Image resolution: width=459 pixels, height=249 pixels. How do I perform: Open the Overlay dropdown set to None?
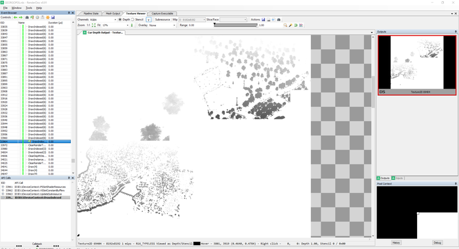point(162,25)
